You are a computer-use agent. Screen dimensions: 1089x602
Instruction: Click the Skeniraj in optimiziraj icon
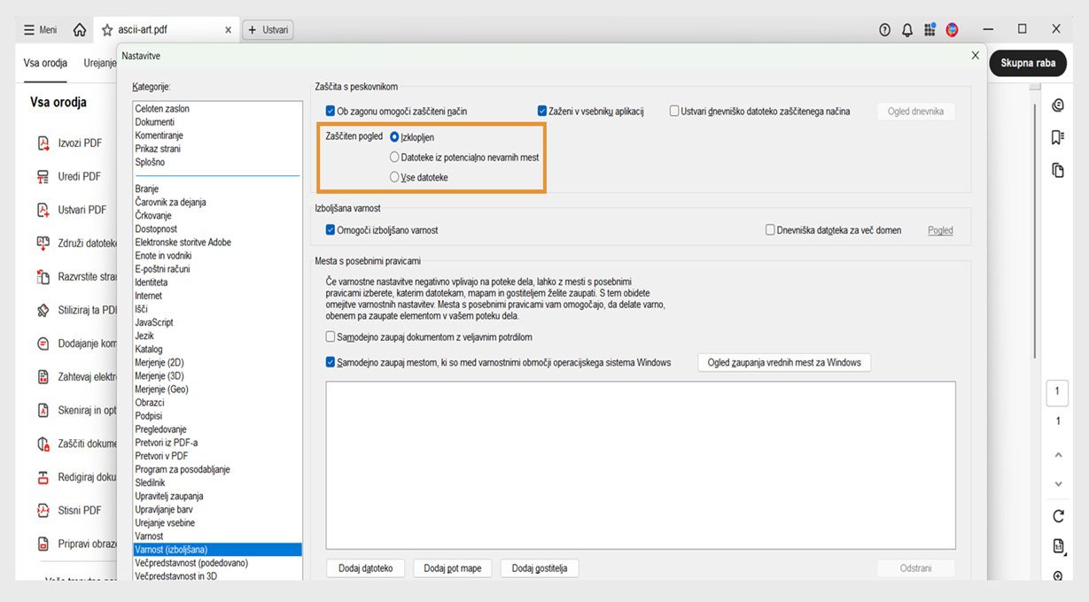pos(43,410)
